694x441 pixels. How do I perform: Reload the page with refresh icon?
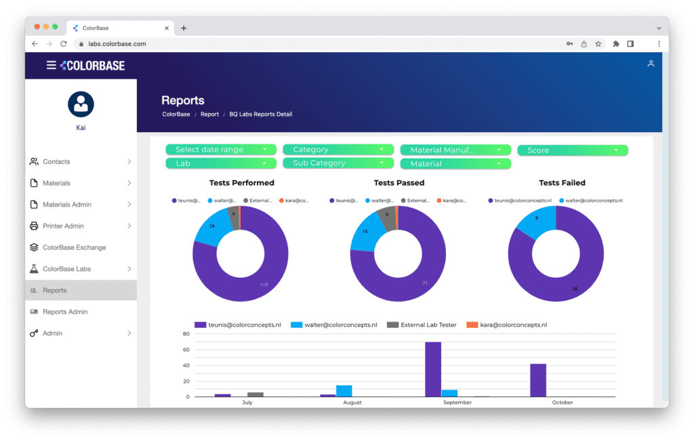point(63,44)
